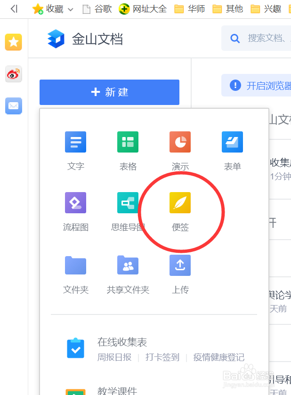Open the 教学课件 entry
This screenshot has width=291, height=395.
coord(117,391)
